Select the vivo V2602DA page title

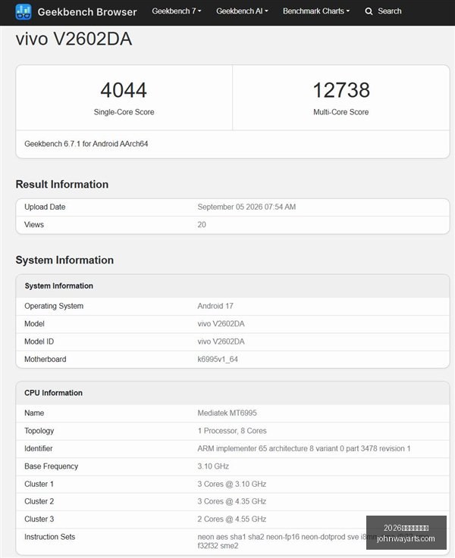74,39
